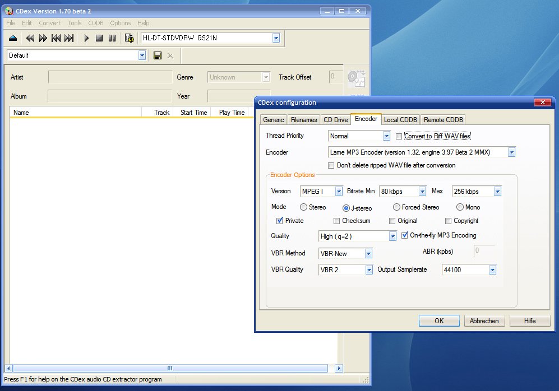Enable Convert to Riff WAV files
Viewport: 559px width, 391px height.
(x=399, y=136)
